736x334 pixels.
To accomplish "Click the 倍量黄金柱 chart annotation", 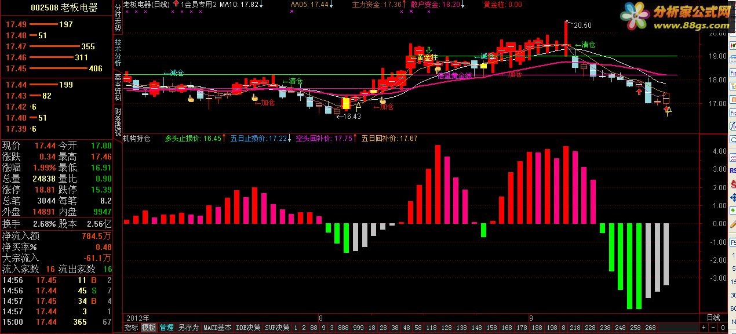I will tap(454, 76).
